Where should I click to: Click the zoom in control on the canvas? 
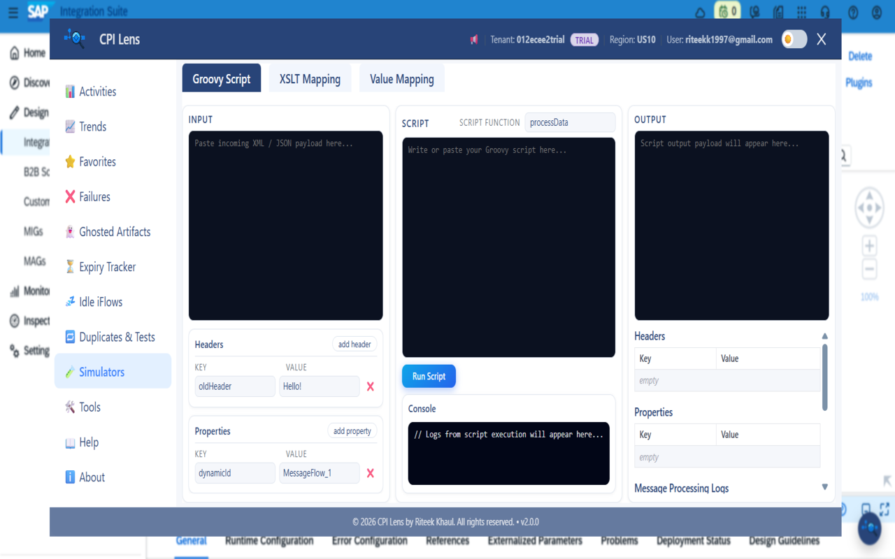tap(869, 245)
